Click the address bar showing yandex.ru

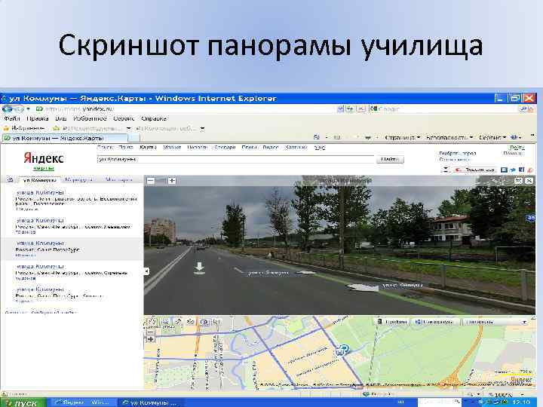(186, 109)
